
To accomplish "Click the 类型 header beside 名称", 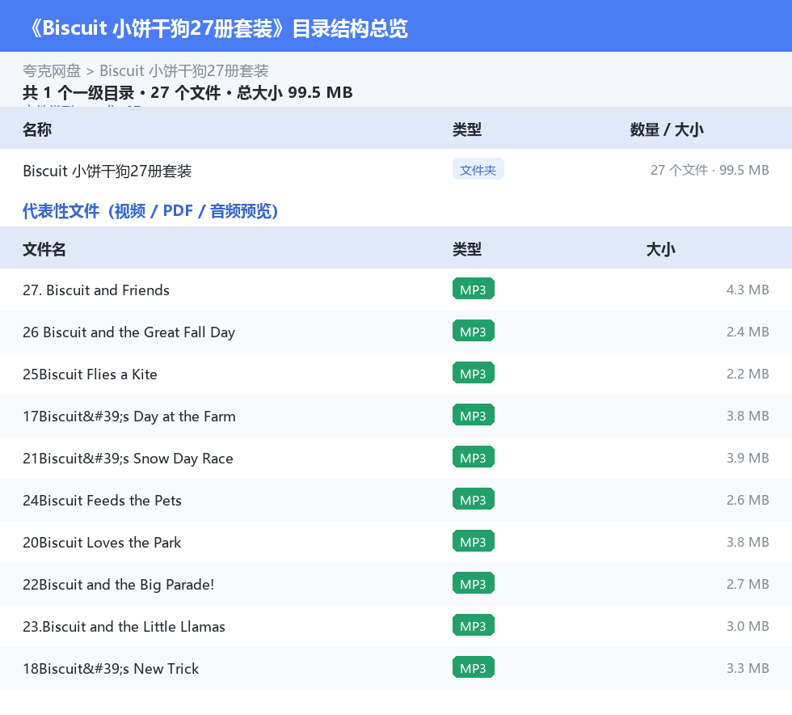I will click(467, 129).
